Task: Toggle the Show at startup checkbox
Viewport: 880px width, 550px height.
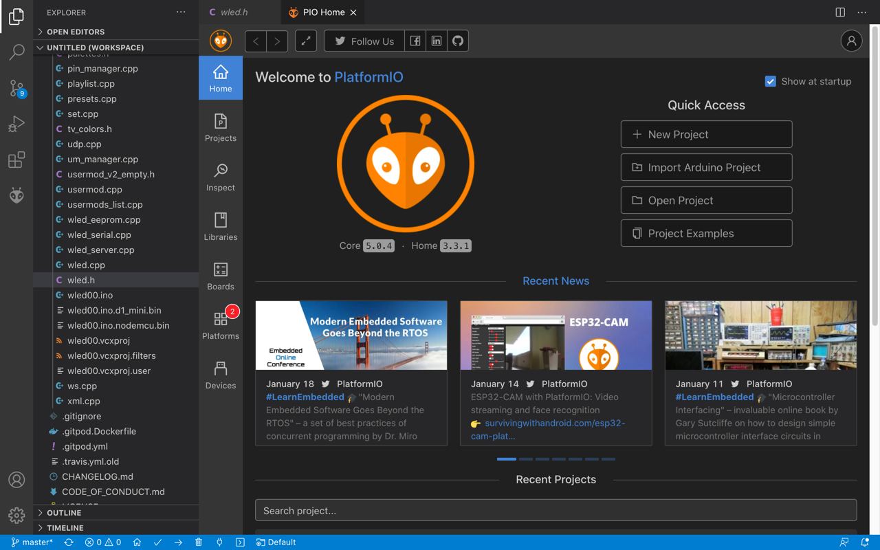Action: click(771, 81)
